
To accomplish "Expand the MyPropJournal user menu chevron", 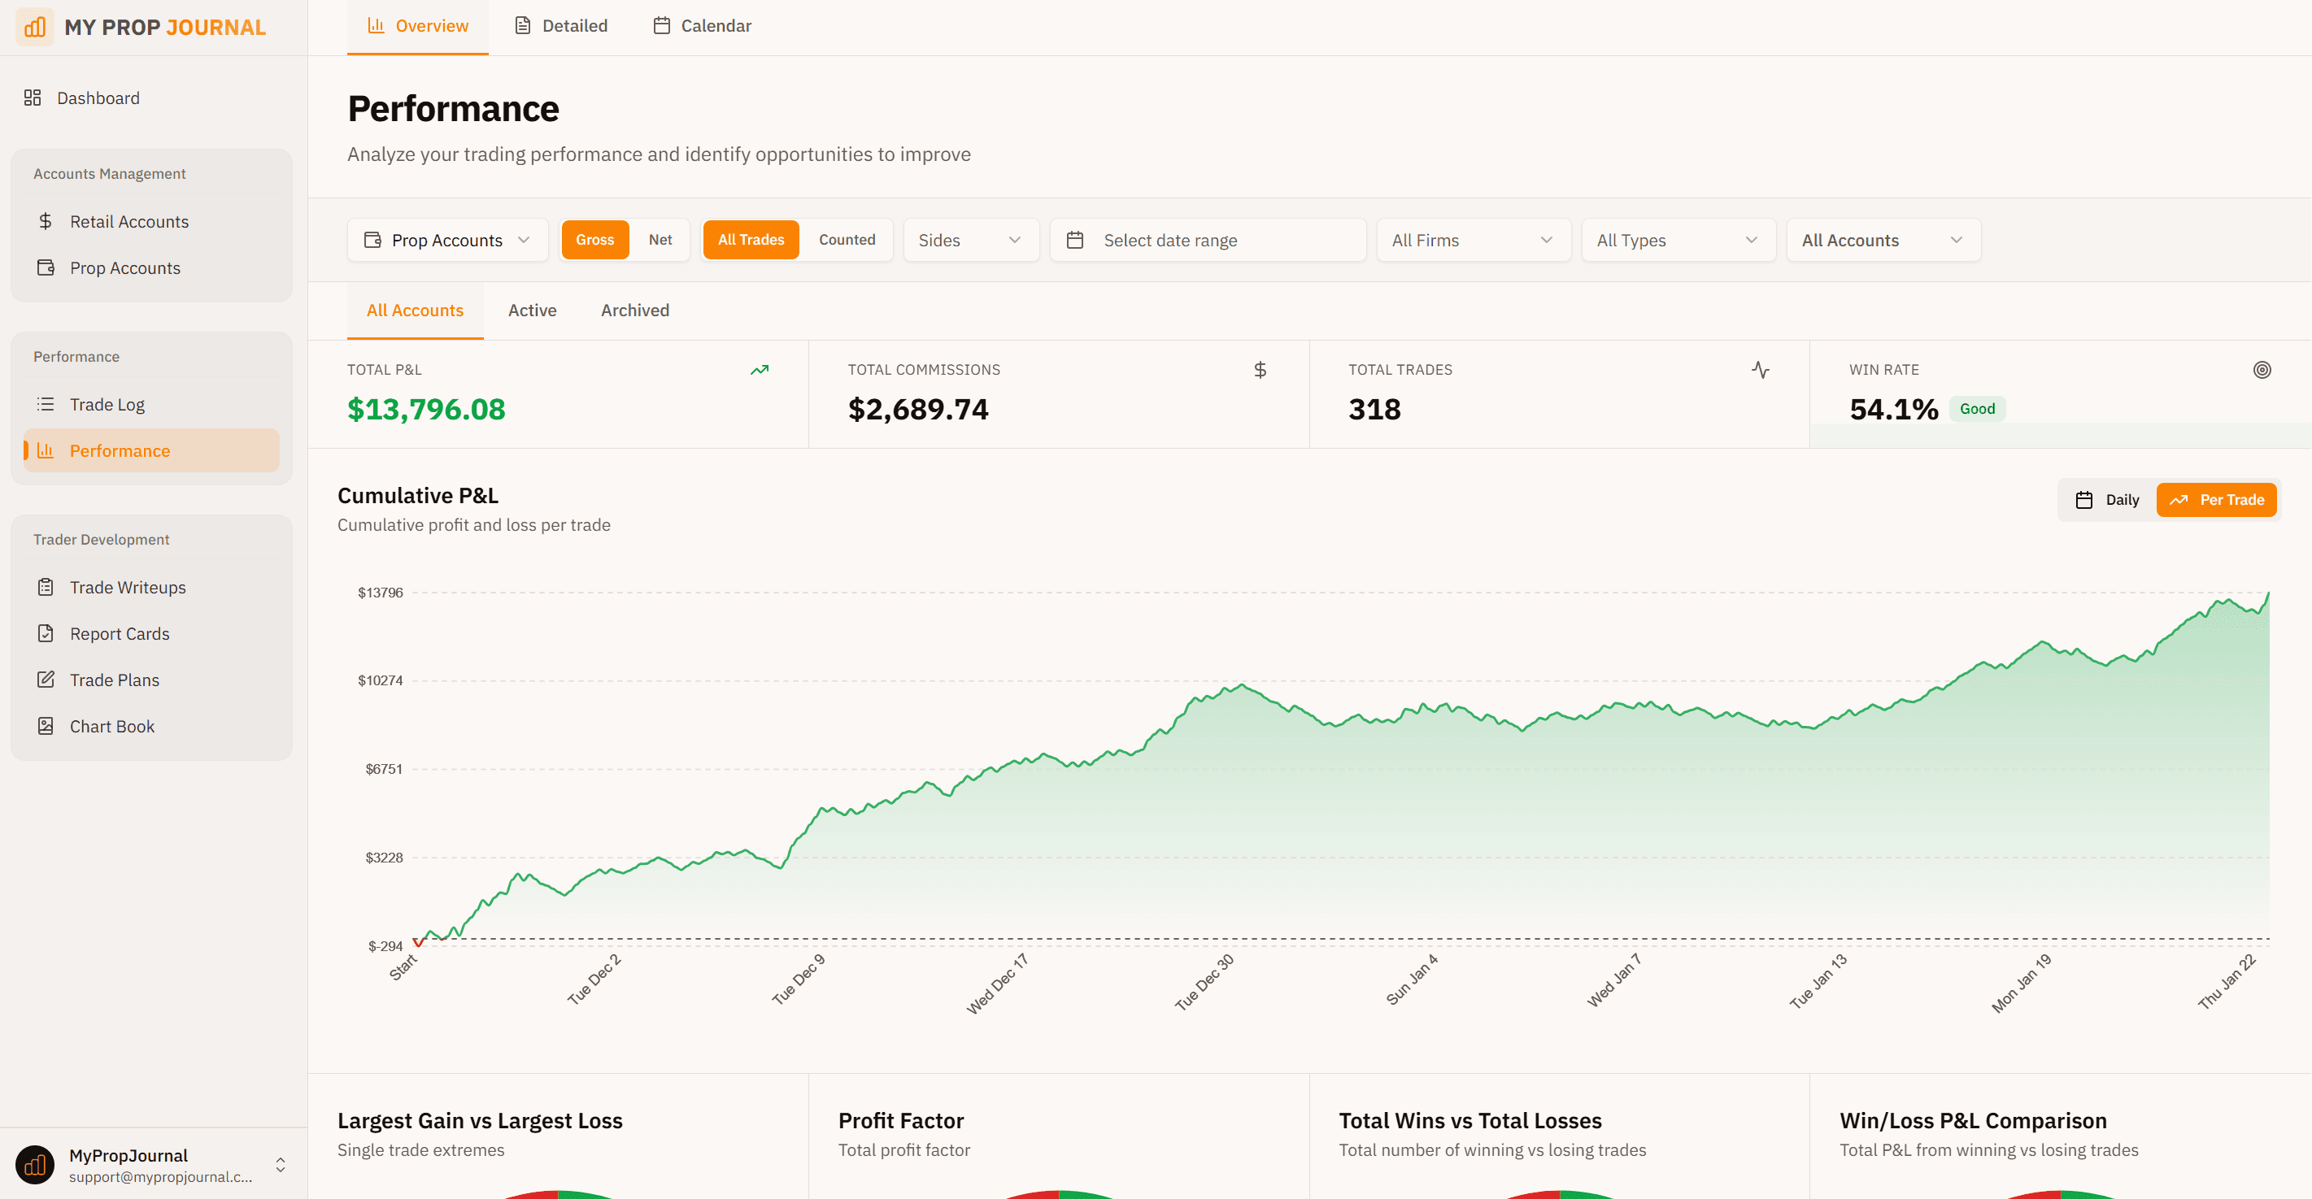I will tap(280, 1165).
